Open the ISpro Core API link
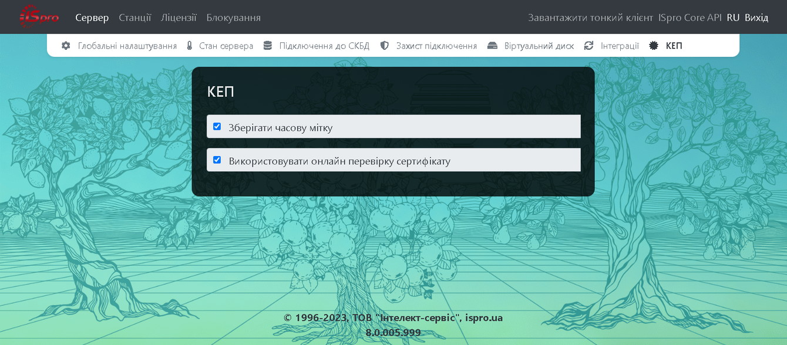 (690, 18)
